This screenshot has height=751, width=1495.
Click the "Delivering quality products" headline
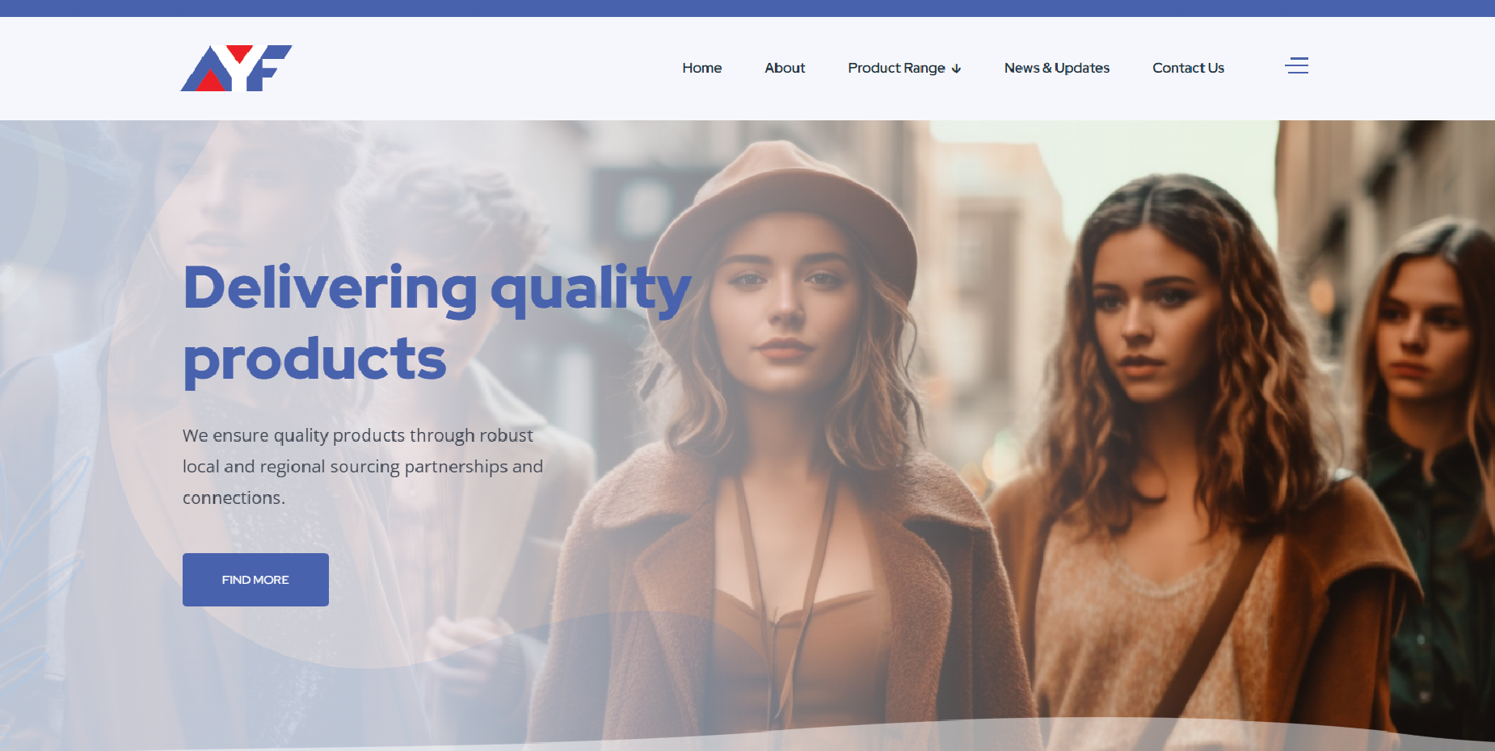pyautogui.click(x=436, y=323)
